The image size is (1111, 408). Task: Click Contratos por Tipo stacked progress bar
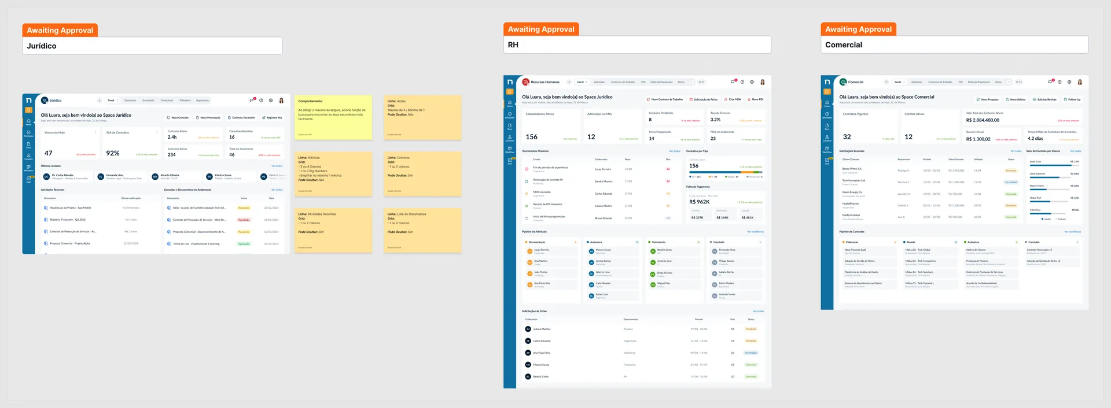(x=726, y=173)
